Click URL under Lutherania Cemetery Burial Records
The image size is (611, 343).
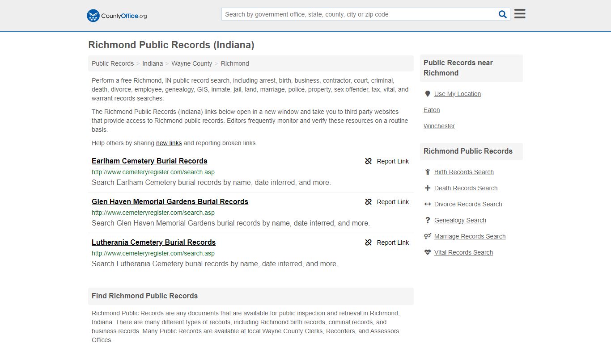tap(153, 253)
